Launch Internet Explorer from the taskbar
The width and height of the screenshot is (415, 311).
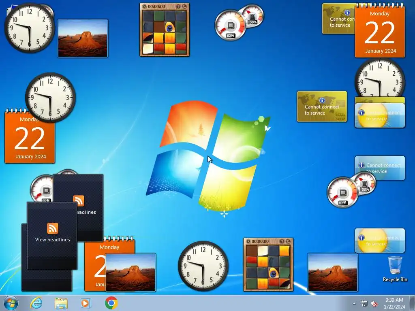(x=36, y=303)
